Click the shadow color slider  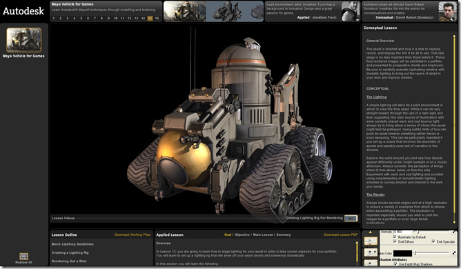431,252
